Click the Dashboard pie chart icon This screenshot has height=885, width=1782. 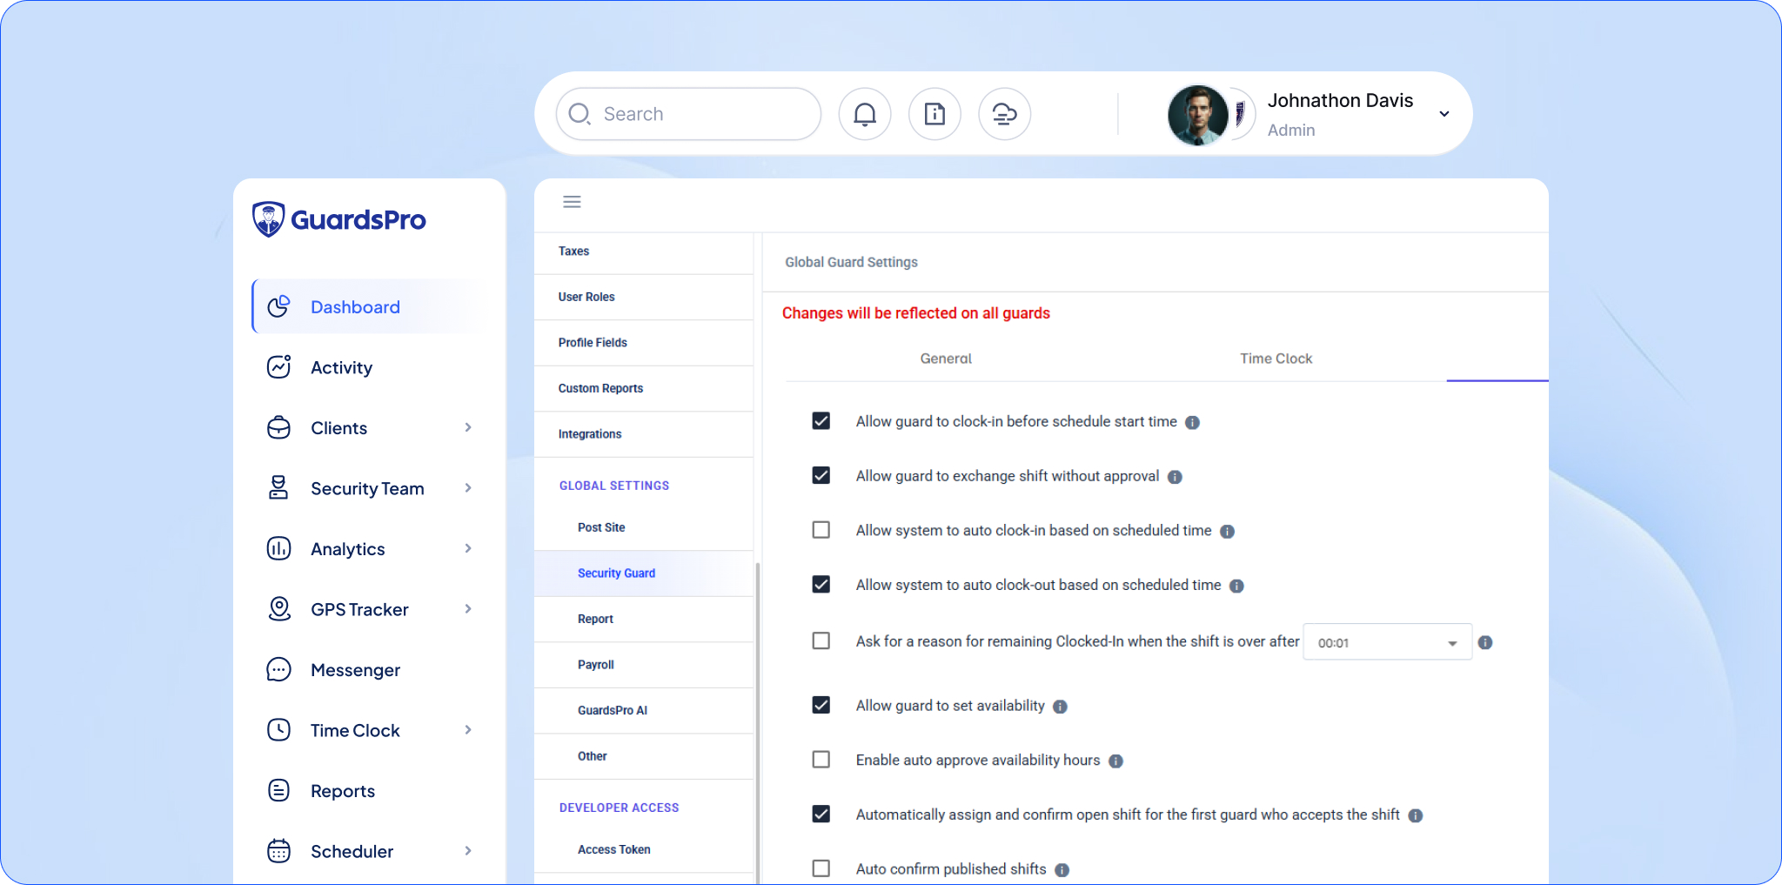278,306
